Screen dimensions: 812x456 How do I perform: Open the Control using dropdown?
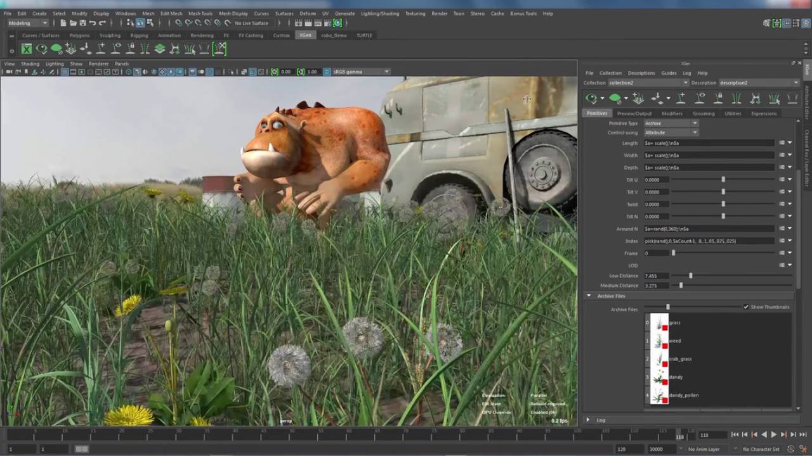point(671,132)
